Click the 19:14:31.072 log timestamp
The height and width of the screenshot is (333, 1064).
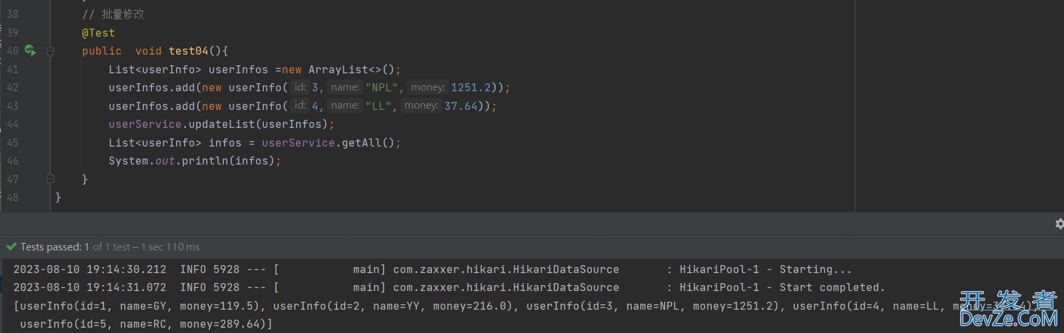pyautogui.click(x=127, y=287)
